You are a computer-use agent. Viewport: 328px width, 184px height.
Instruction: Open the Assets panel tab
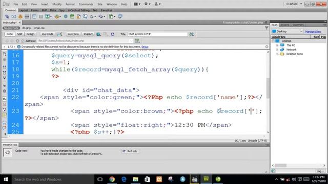click(x=285, y=25)
